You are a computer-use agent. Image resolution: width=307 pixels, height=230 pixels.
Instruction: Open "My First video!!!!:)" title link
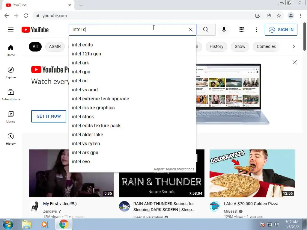point(60,204)
